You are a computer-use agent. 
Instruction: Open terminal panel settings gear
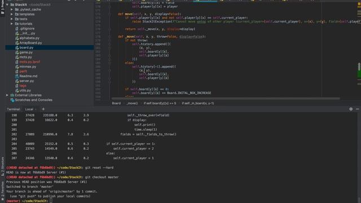pos(351,109)
